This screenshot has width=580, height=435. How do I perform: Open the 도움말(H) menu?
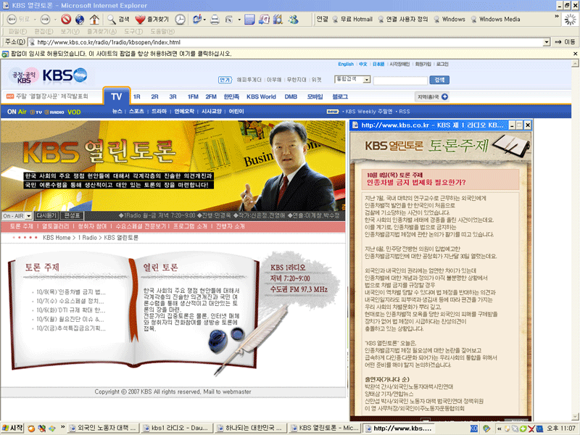(162, 31)
